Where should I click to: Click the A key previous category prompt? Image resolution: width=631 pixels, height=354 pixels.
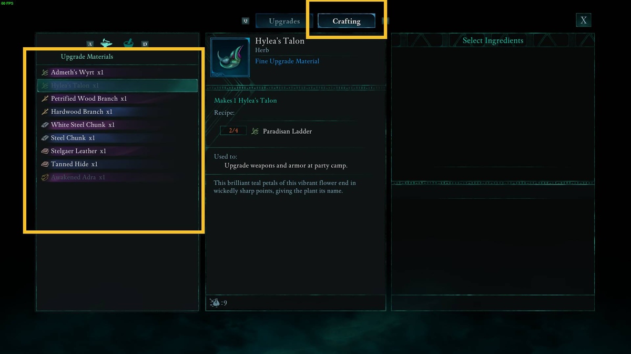coord(90,44)
